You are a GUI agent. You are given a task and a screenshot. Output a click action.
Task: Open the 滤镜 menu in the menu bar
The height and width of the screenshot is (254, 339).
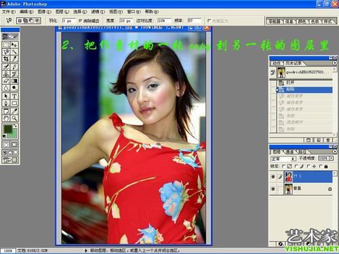98,12
